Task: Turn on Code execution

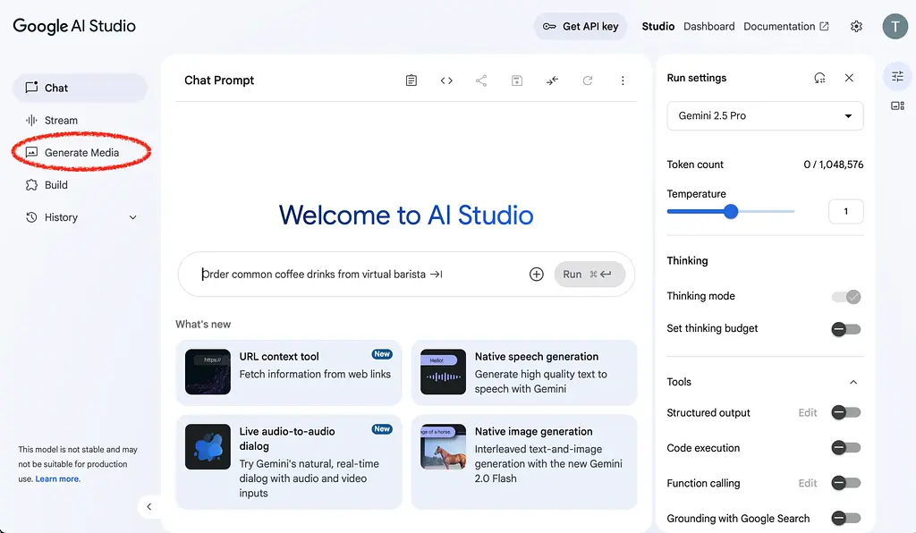Action: pos(845,447)
